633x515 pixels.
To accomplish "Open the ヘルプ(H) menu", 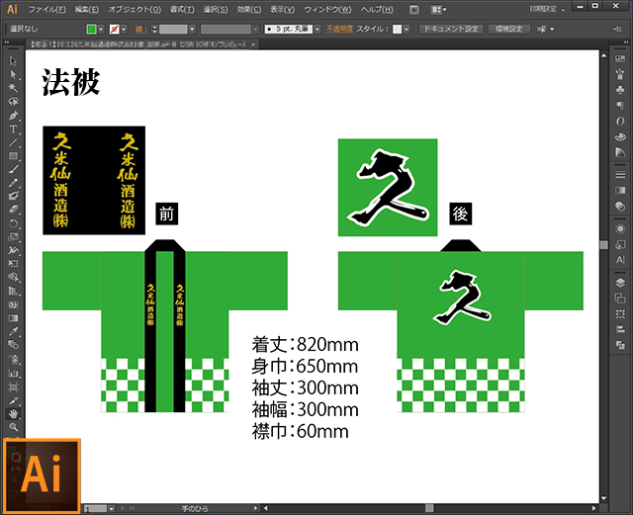I will point(377,10).
